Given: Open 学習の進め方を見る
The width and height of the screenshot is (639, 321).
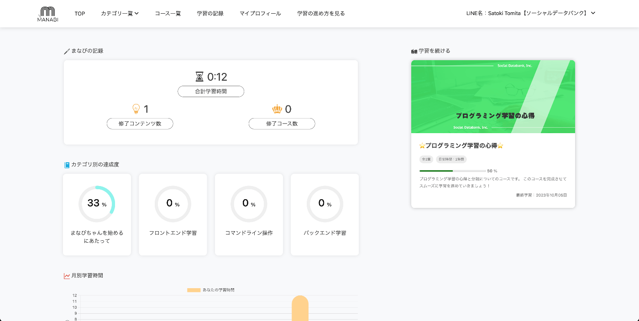Looking at the screenshot, I should (321, 14).
